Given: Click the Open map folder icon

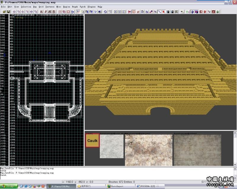Looking at the screenshot, I should (x=4, y=12).
